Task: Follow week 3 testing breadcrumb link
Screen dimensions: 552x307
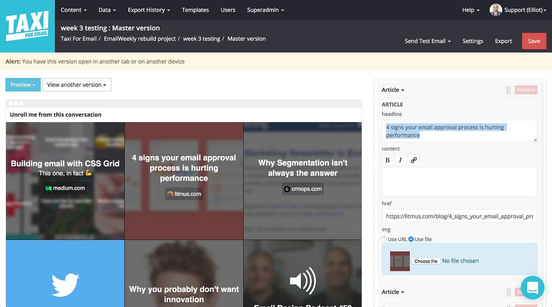Action: pyautogui.click(x=201, y=39)
